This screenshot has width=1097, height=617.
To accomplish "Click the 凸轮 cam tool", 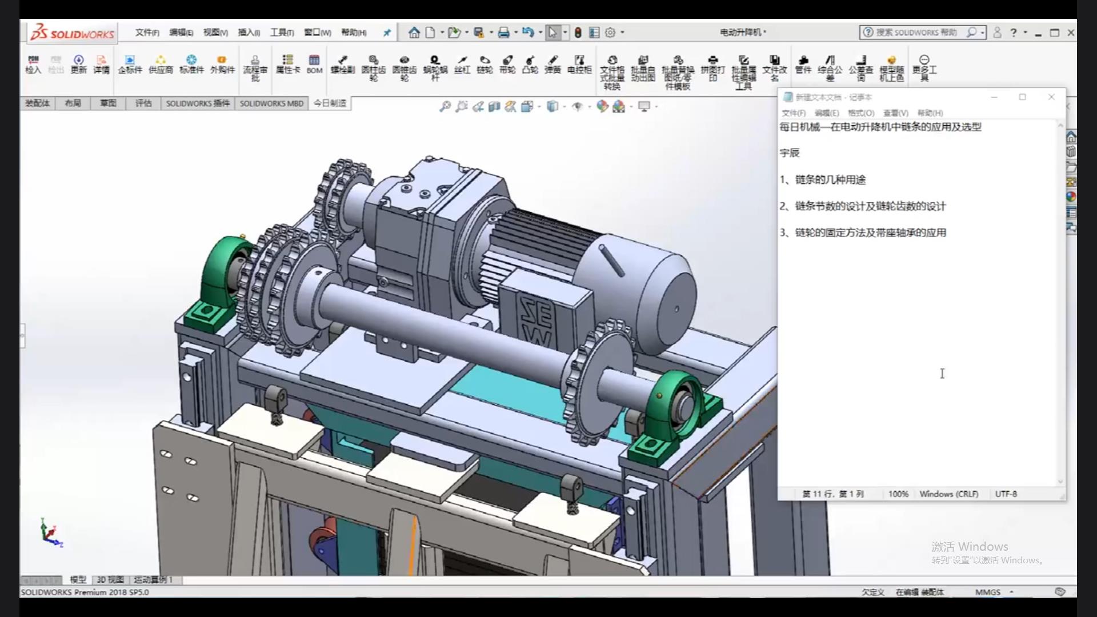I will [530, 65].
